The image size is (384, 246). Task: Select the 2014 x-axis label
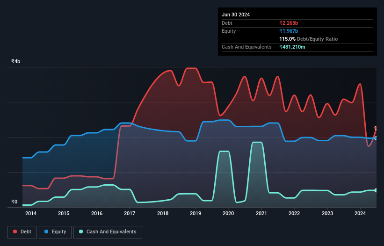coord(31,213)
